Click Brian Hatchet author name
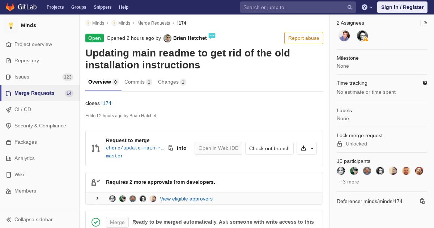The height and width of the screenshot is (228, 434). click(x=190, y=38)
